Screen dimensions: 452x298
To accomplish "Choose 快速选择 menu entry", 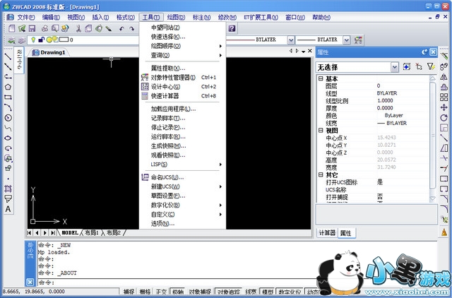I will click(x=182, y=37).
